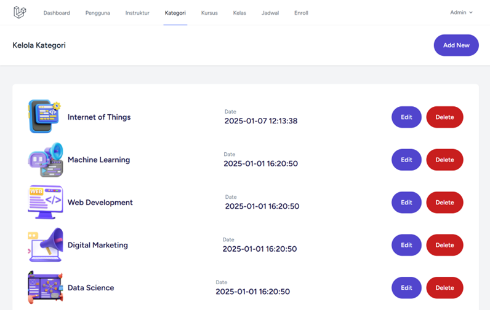Open the Kursus menu
The width and height of the screenshot is (490, 310).
[209, 13]
